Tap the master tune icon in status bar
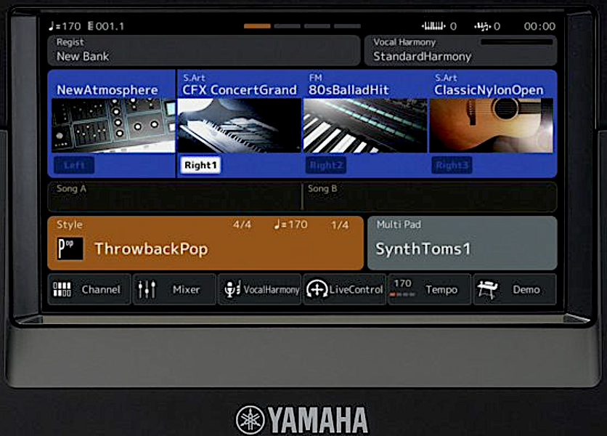This screenshot has width=607, height=436. pos(482,26)
